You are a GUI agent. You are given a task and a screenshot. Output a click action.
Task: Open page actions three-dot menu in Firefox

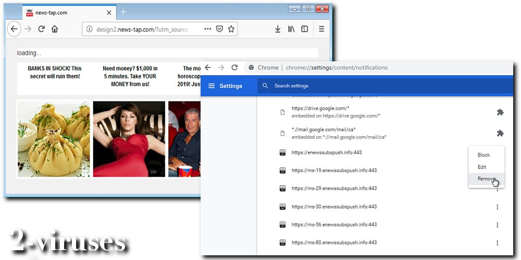(x=208, y=29)
